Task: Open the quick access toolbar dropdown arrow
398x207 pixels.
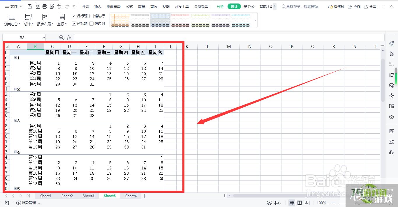Action: pos(74,6)
